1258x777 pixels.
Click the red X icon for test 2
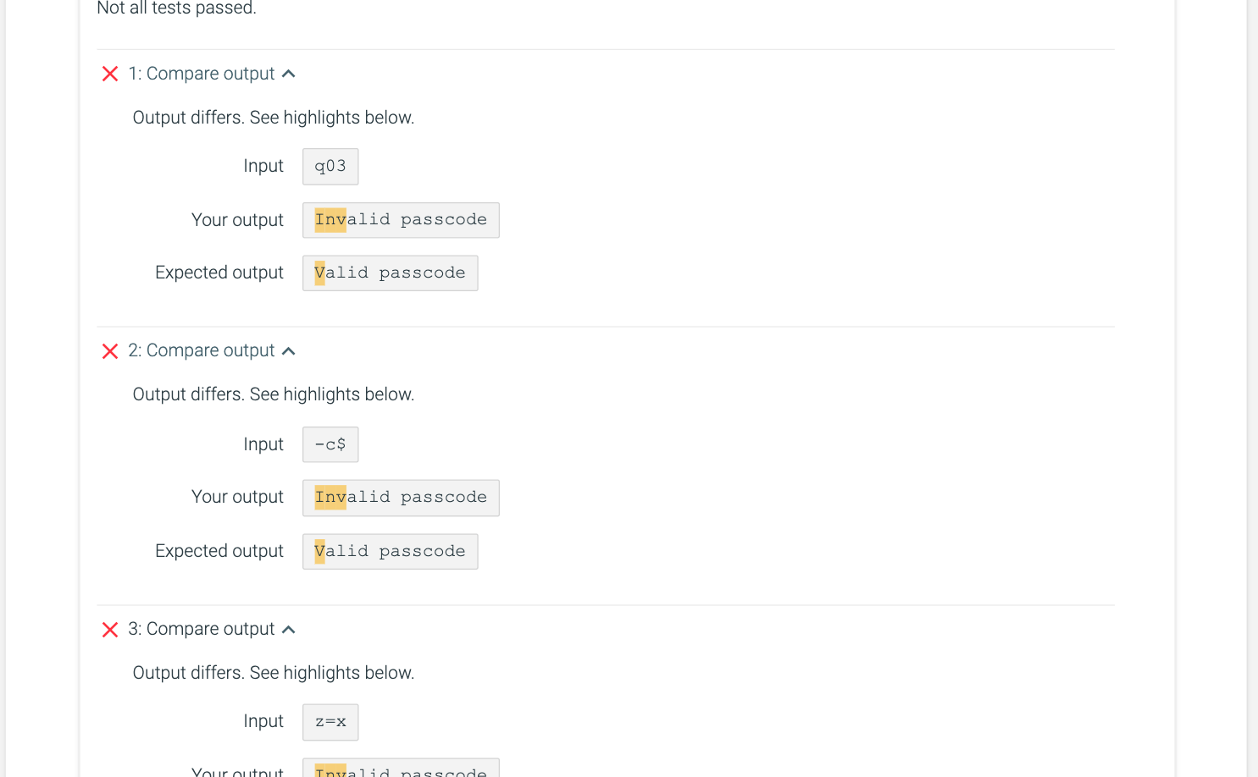pyautogui.click(x=110, y=351)
